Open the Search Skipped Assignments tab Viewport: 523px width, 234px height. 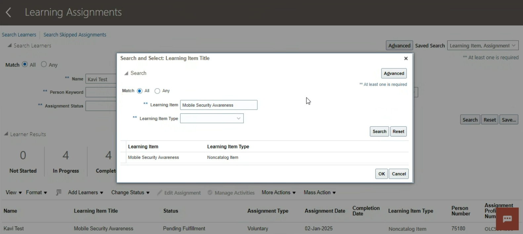click(75, 35)
